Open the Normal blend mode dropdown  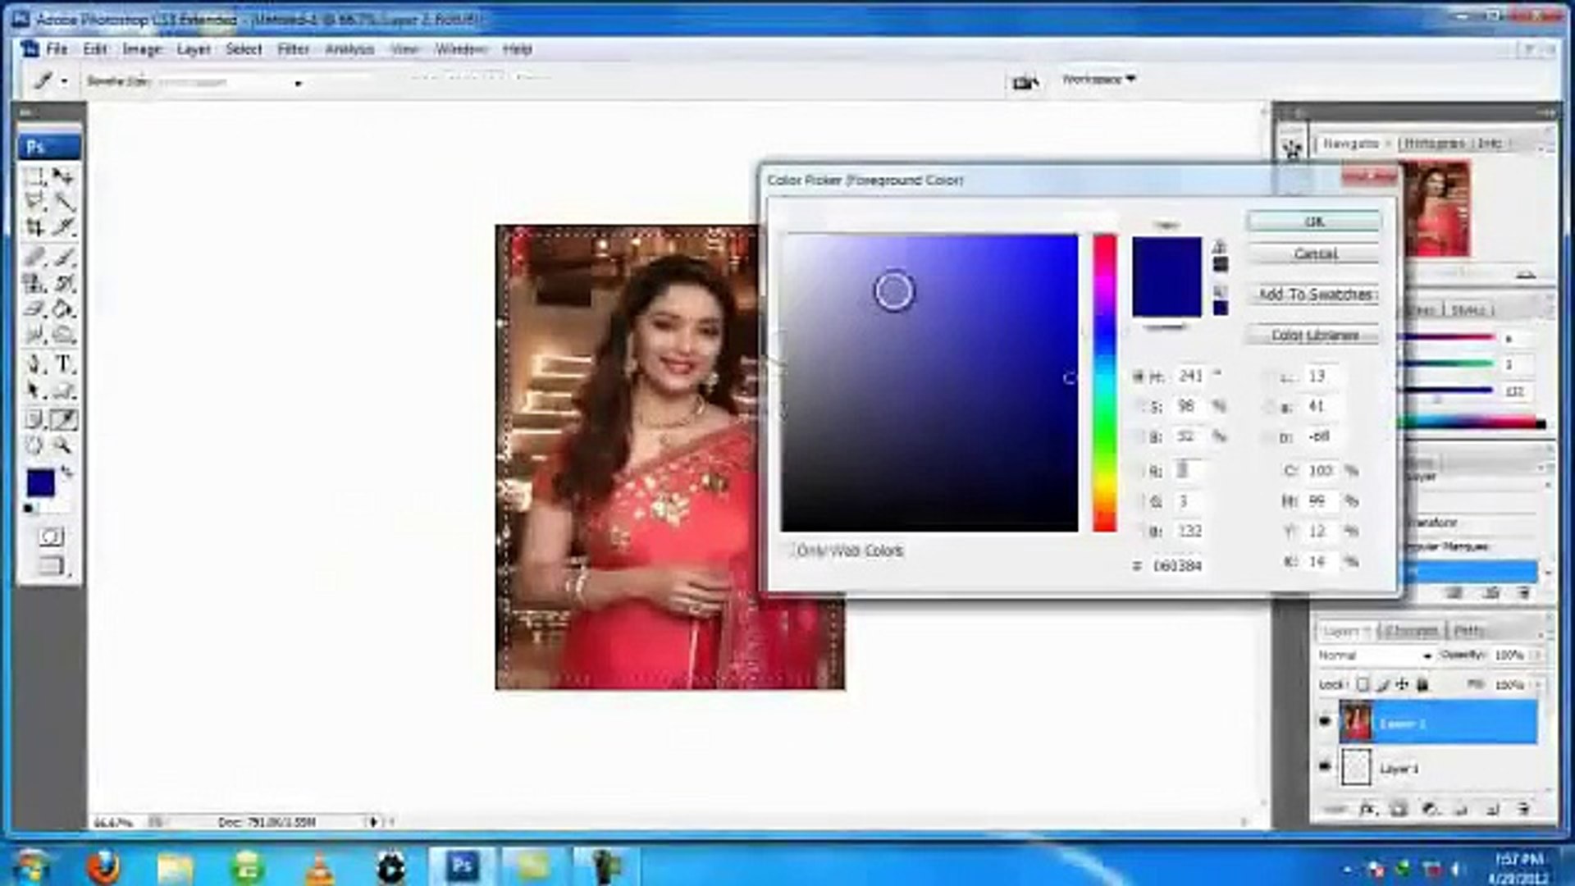[1375, 655]
